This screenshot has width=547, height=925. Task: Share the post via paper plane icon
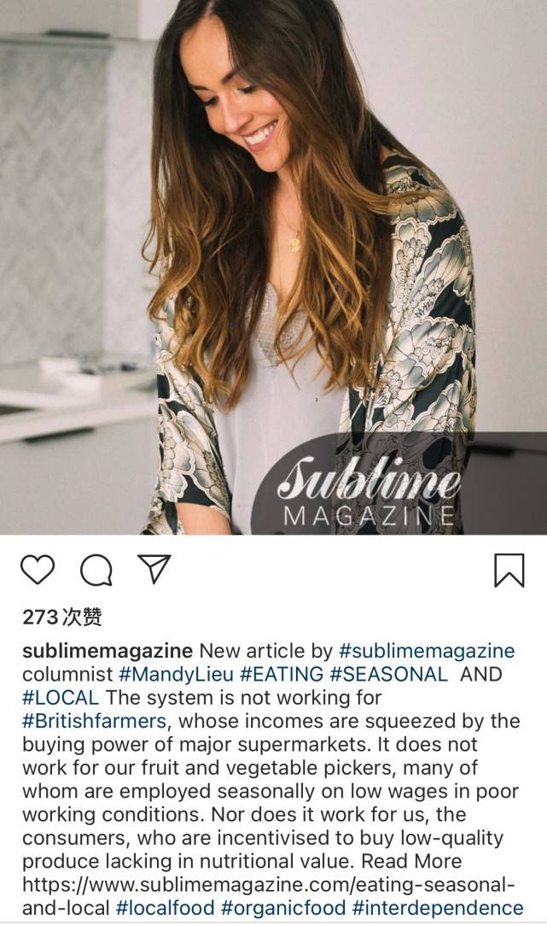[x=154, y=570]
